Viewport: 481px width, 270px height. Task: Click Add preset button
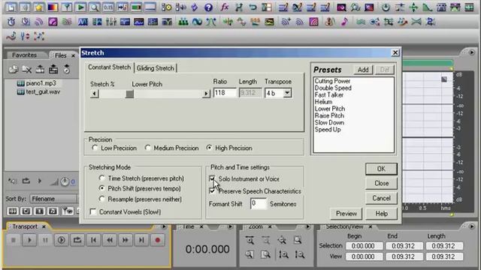coord(363,70)
